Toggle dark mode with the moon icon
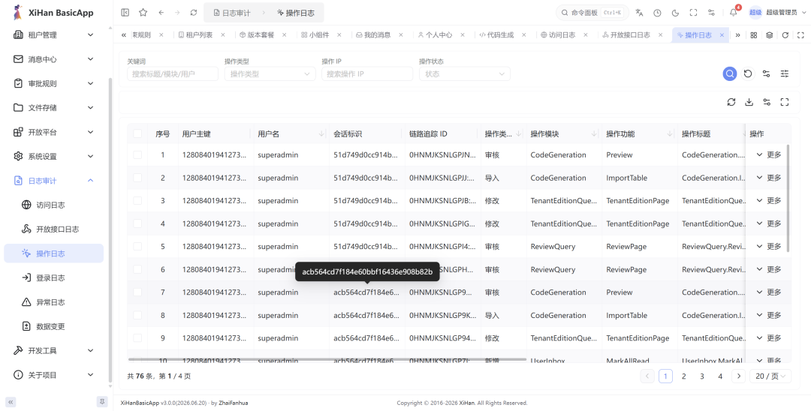 [x=676, y=13]
